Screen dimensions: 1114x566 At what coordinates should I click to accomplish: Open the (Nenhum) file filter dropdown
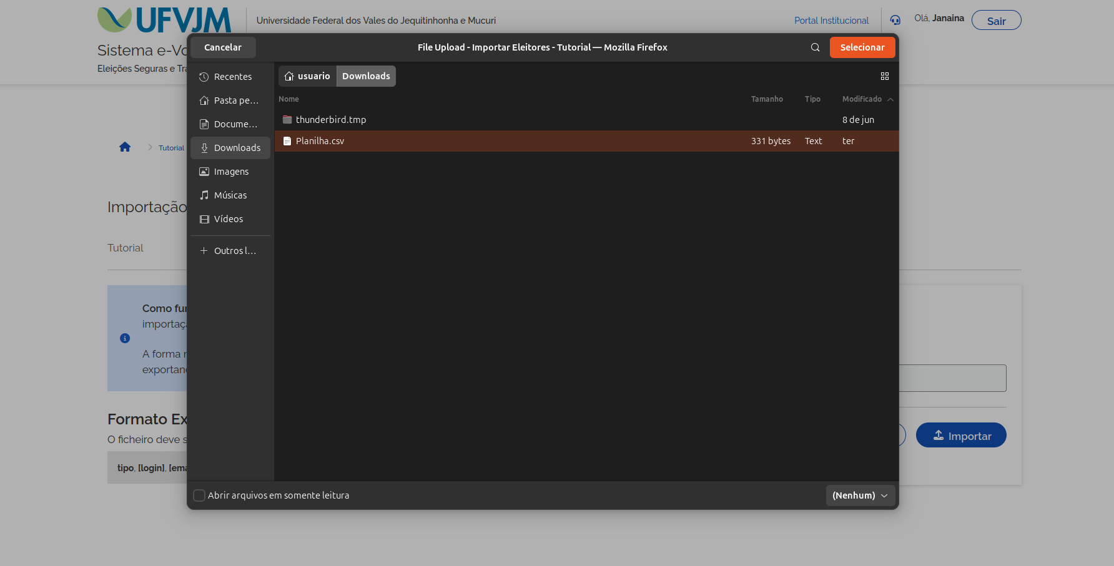point(860,495)
